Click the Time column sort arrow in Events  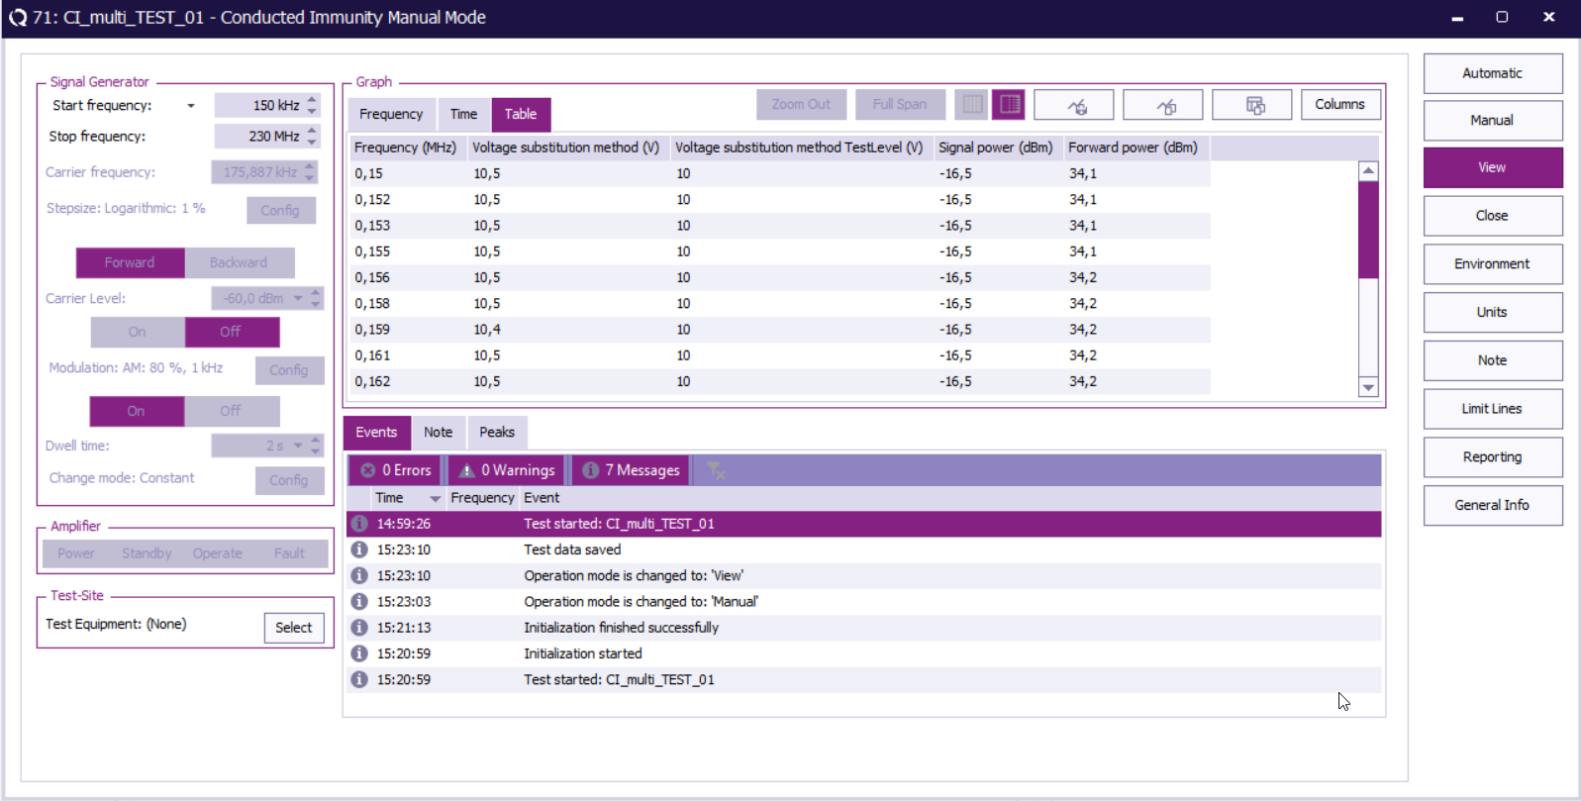(x=435, y=499)
